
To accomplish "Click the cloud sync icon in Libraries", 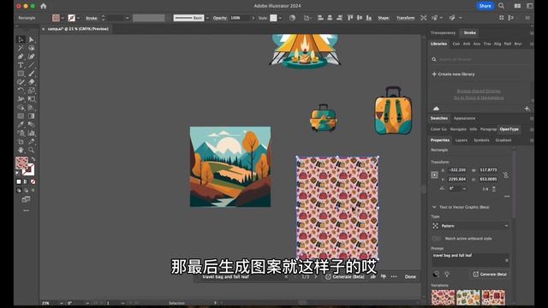I will 436,109.
